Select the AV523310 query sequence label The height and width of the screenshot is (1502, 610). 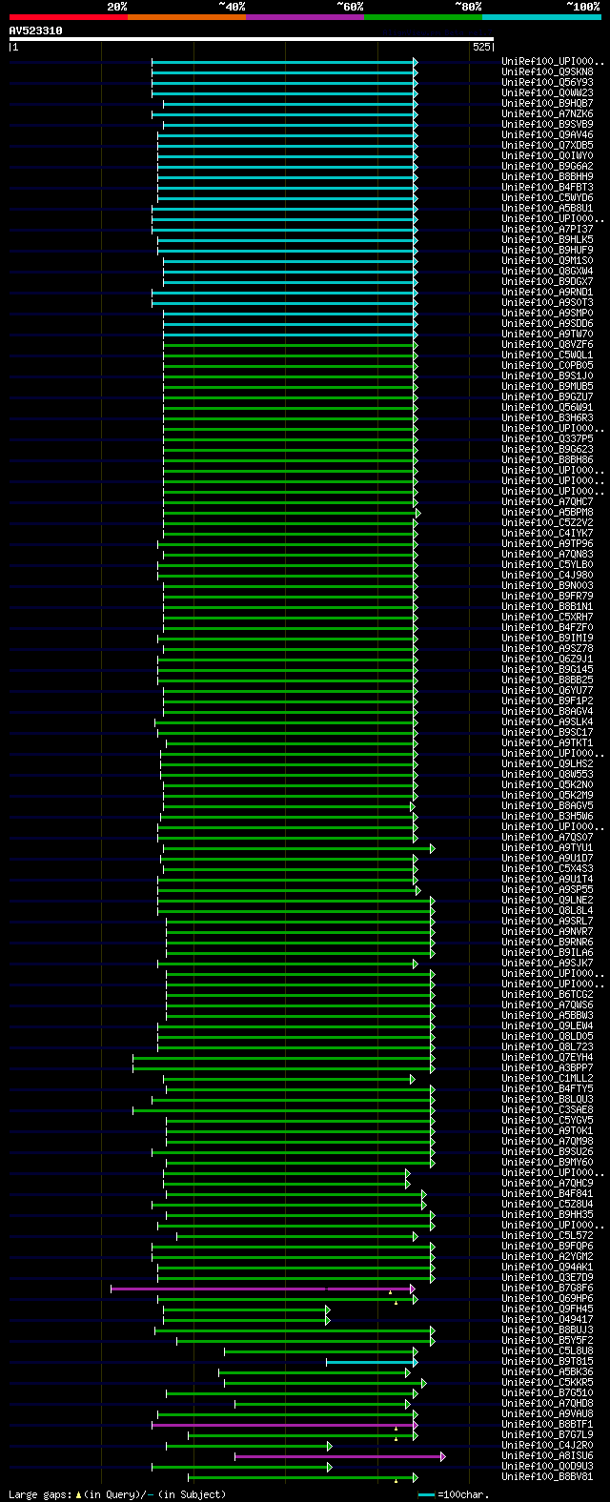36,30
